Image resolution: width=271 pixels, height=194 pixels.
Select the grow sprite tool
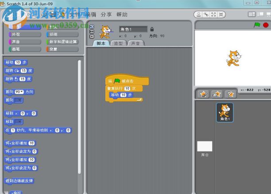(213, 15)
